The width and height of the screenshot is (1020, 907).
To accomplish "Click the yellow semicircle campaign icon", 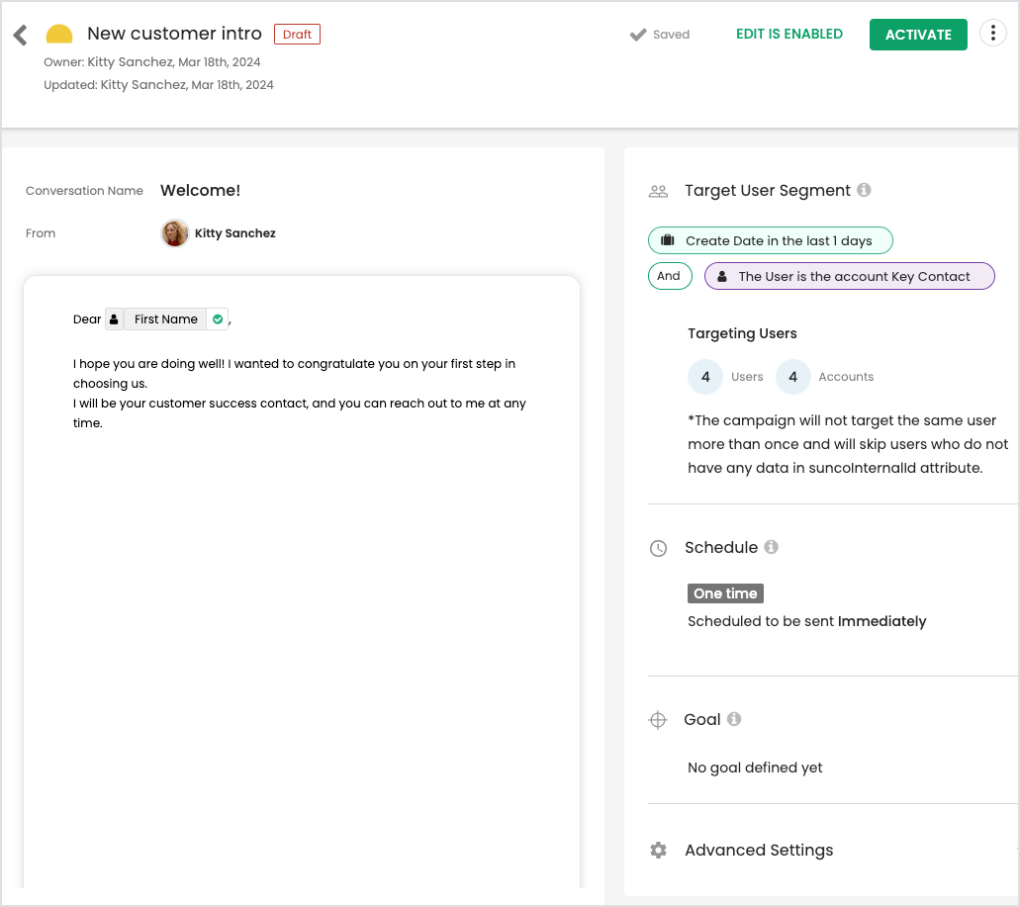I will (59, 34).
